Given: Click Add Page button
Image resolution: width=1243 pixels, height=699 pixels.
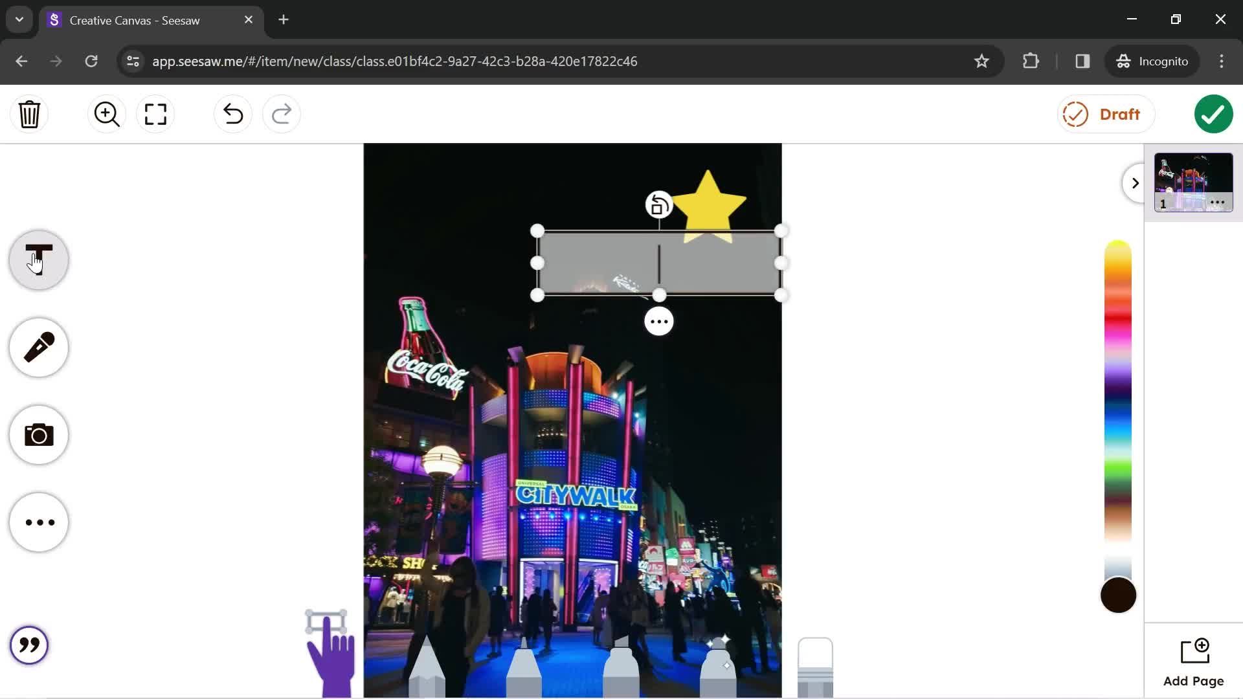Looking at the screenshot, I should 1193,663.
